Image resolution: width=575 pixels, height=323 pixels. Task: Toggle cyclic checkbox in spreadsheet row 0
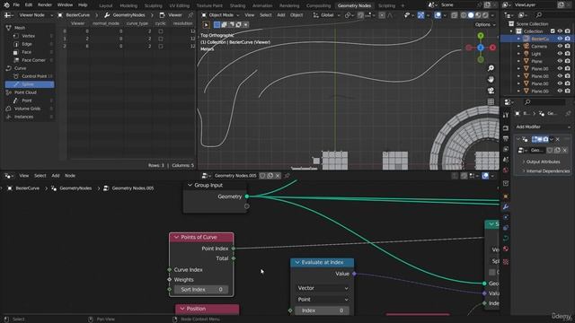coord(161,31)
